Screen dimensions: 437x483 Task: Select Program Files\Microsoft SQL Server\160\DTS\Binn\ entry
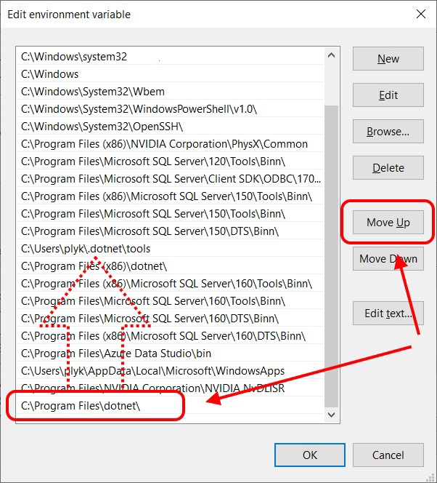[171, 318]
